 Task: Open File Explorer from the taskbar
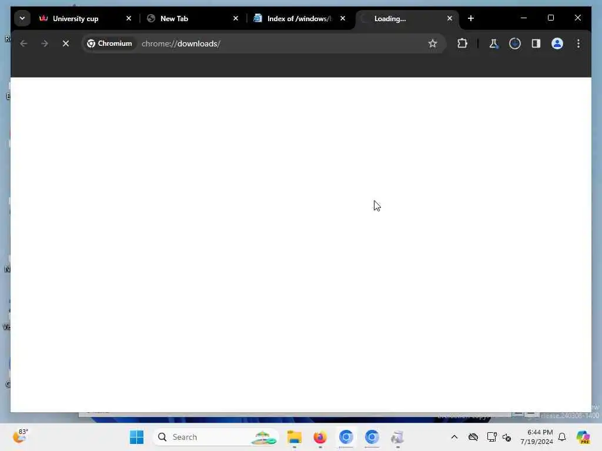295,437
